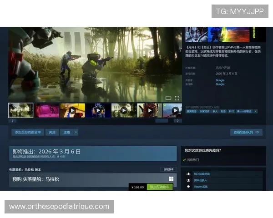Select the pink second screenshot thumbnail

pyautogui.click(x=46, y=110)
